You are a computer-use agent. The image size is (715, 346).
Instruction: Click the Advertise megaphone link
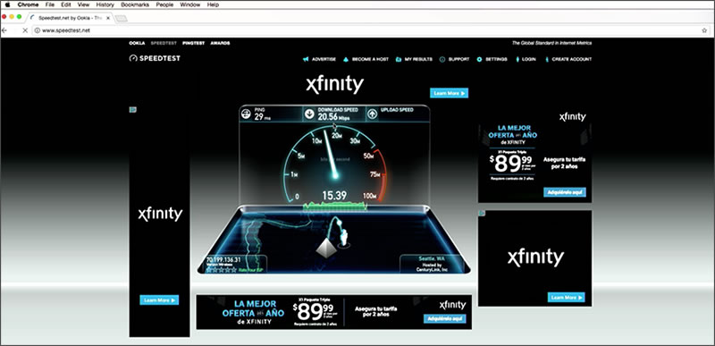(319, 59)
